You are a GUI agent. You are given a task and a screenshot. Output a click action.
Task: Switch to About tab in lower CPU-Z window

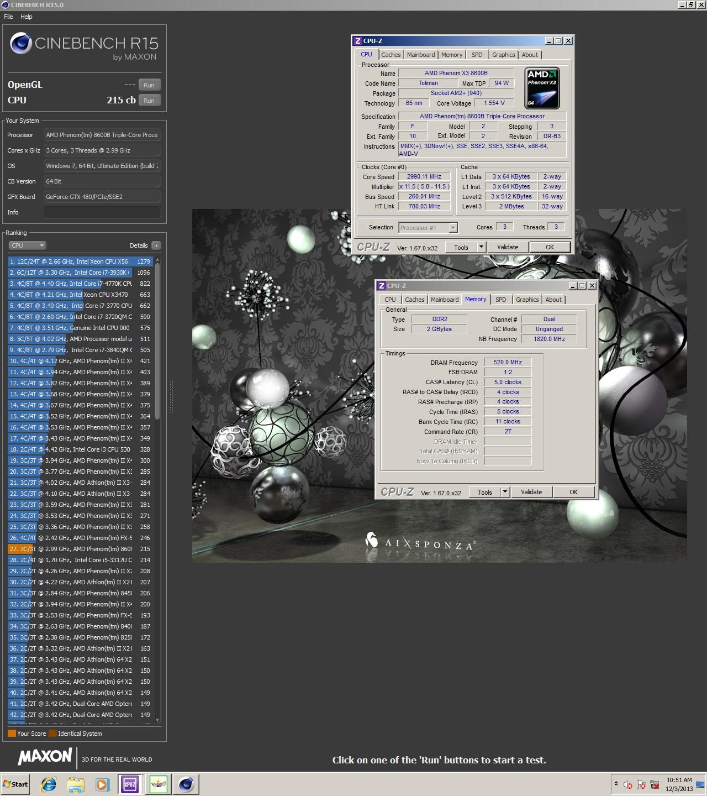pos(553,300)
